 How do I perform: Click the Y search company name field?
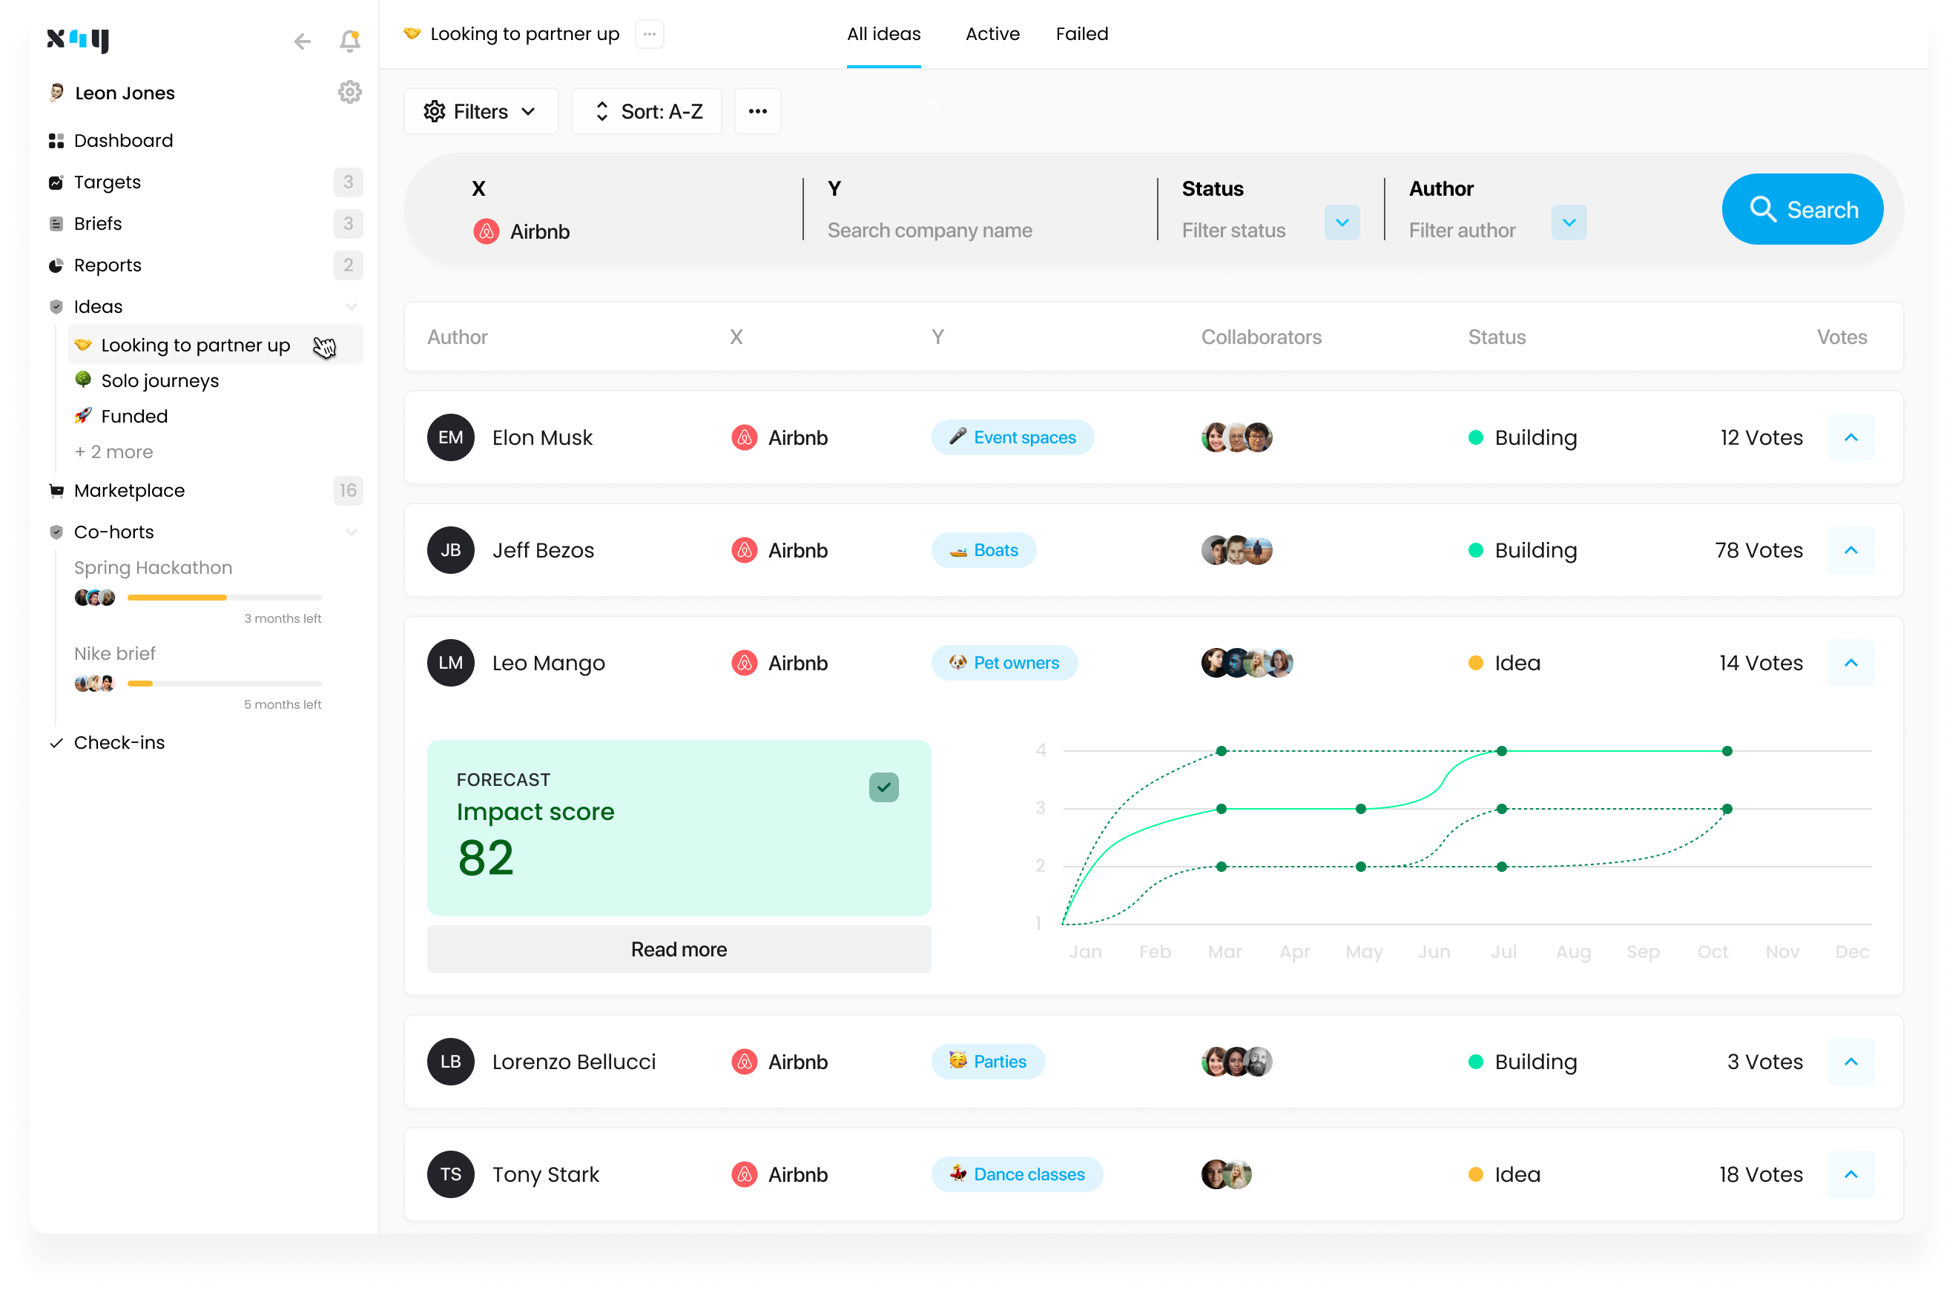[929, 231]
